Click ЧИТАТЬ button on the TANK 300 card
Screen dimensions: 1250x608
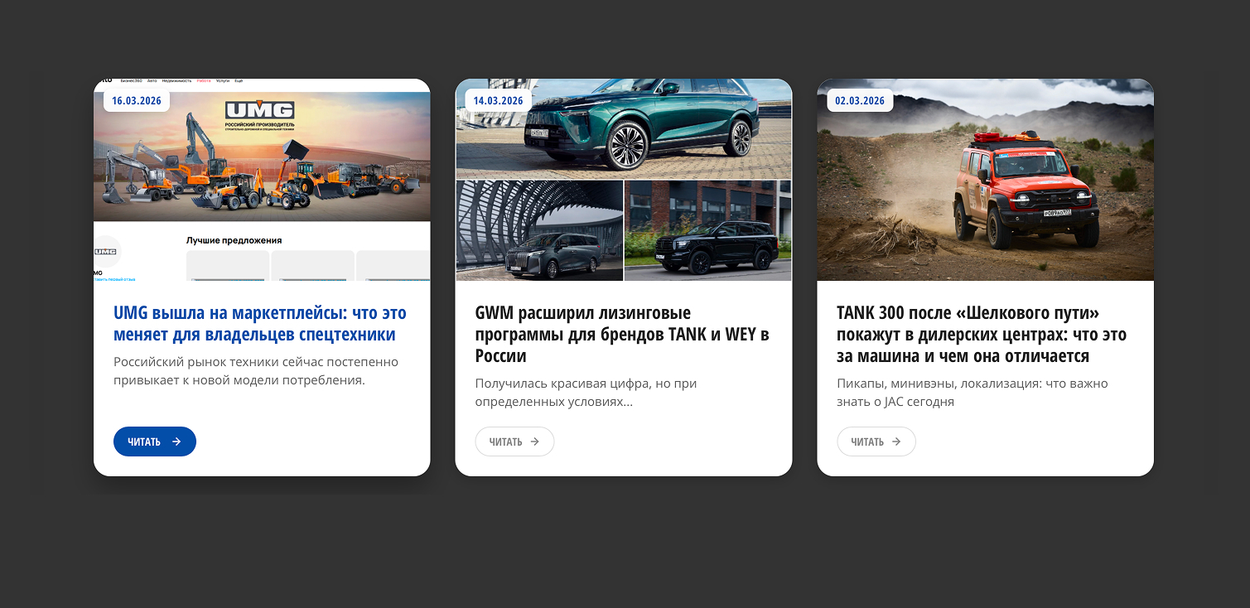tap(876, 442)
